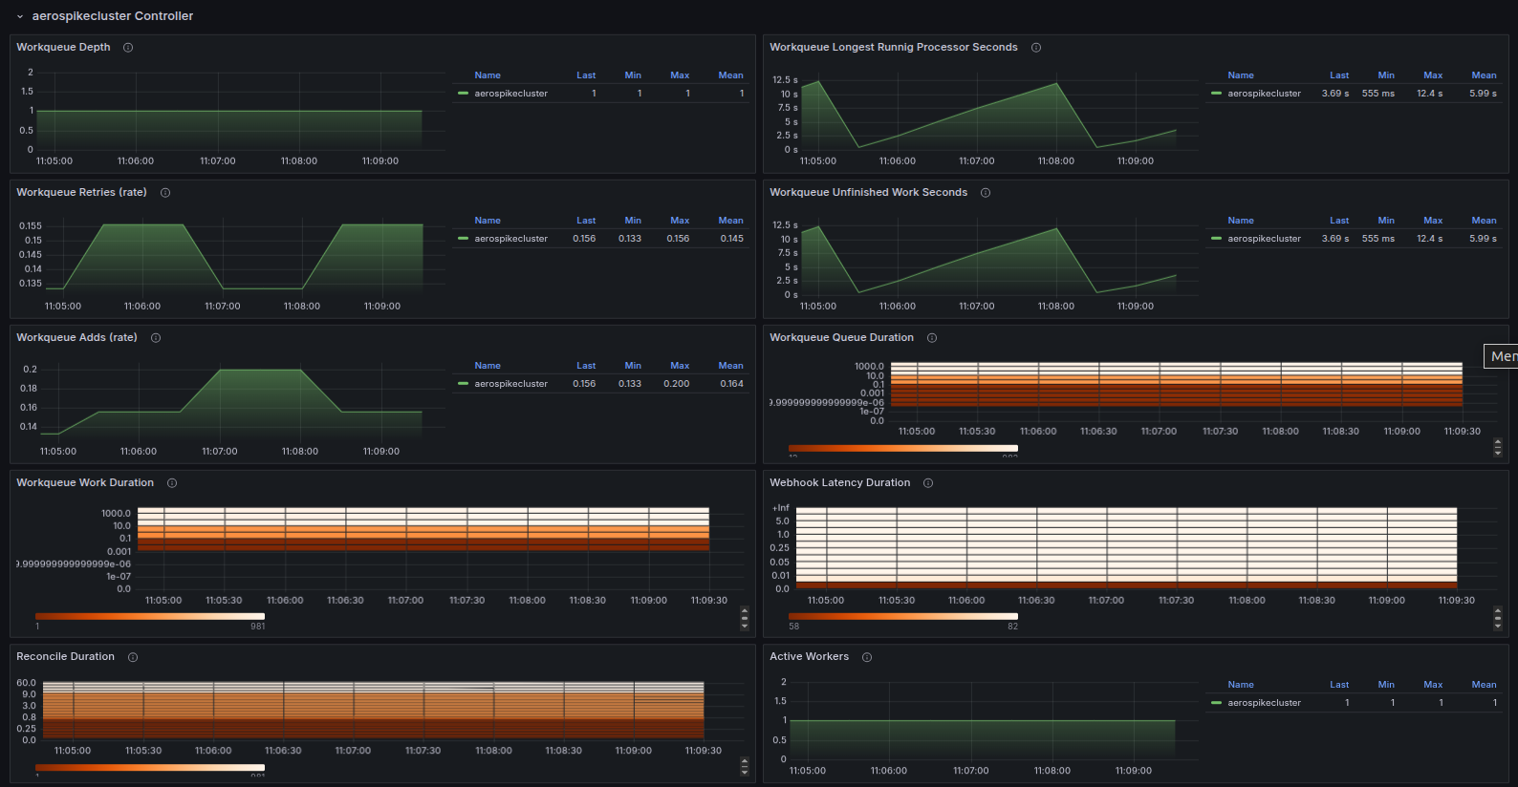Open the Workqueue Depth panel title menu
The width and height of the screenshot is (1518, 787).
pos(63,48)
